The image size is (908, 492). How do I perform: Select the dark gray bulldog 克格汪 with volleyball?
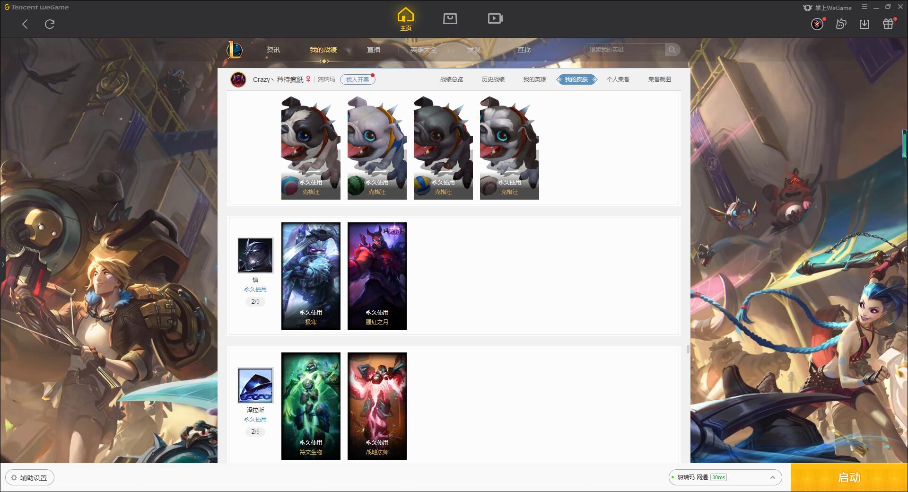[x=443, y=148]
